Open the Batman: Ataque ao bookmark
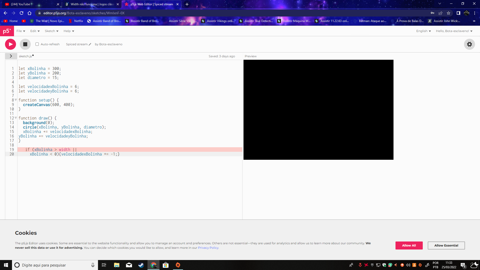Image resolution: width=480 pixels, height=270 pixels. click(x=369, y=21)
